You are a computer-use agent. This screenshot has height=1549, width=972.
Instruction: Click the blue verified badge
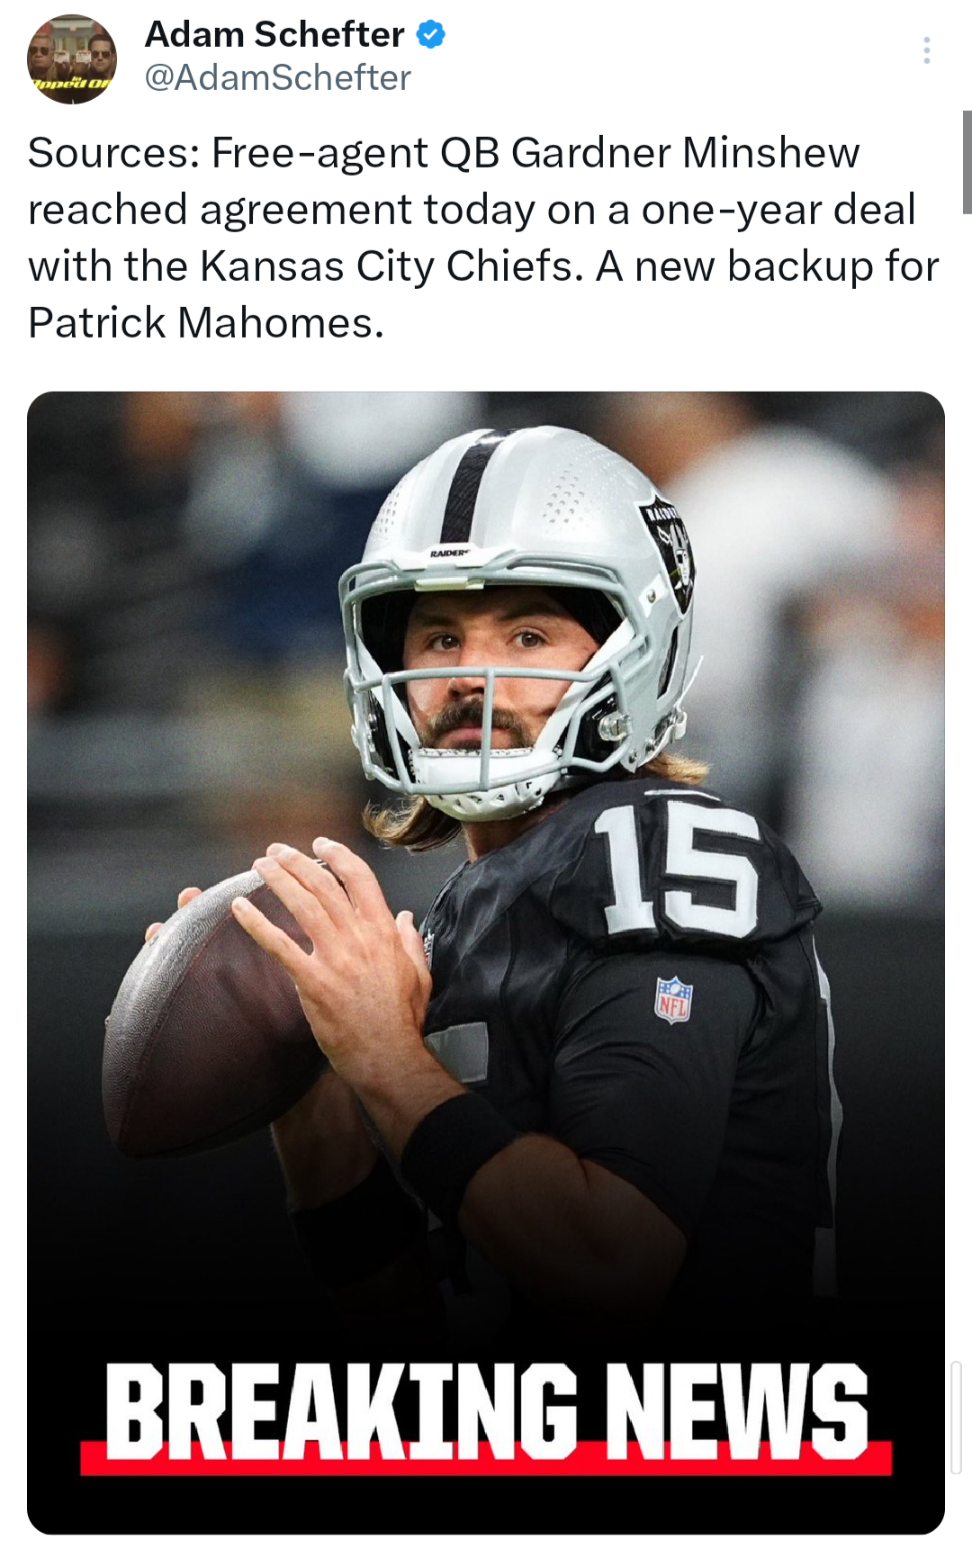pyautogui.click(x=431, y=35)
